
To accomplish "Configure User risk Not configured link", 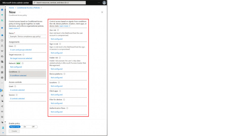I will pos(57,39).
